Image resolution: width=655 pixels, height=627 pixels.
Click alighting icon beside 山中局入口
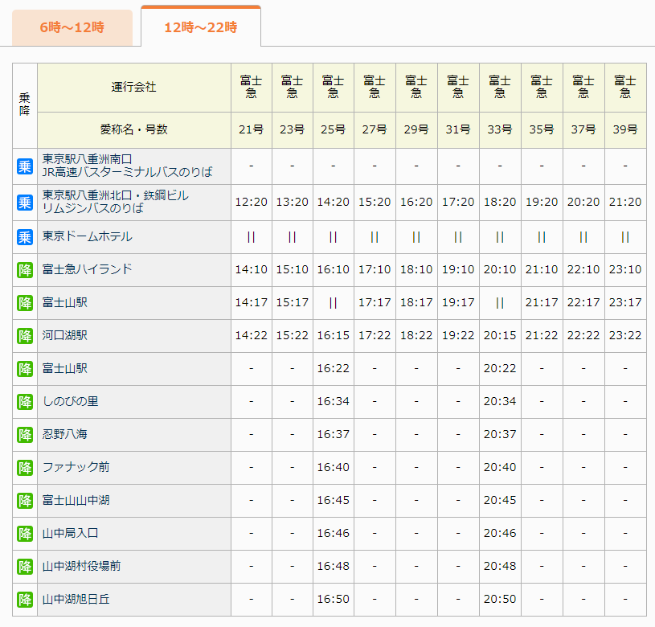click(x=25, y=534)
